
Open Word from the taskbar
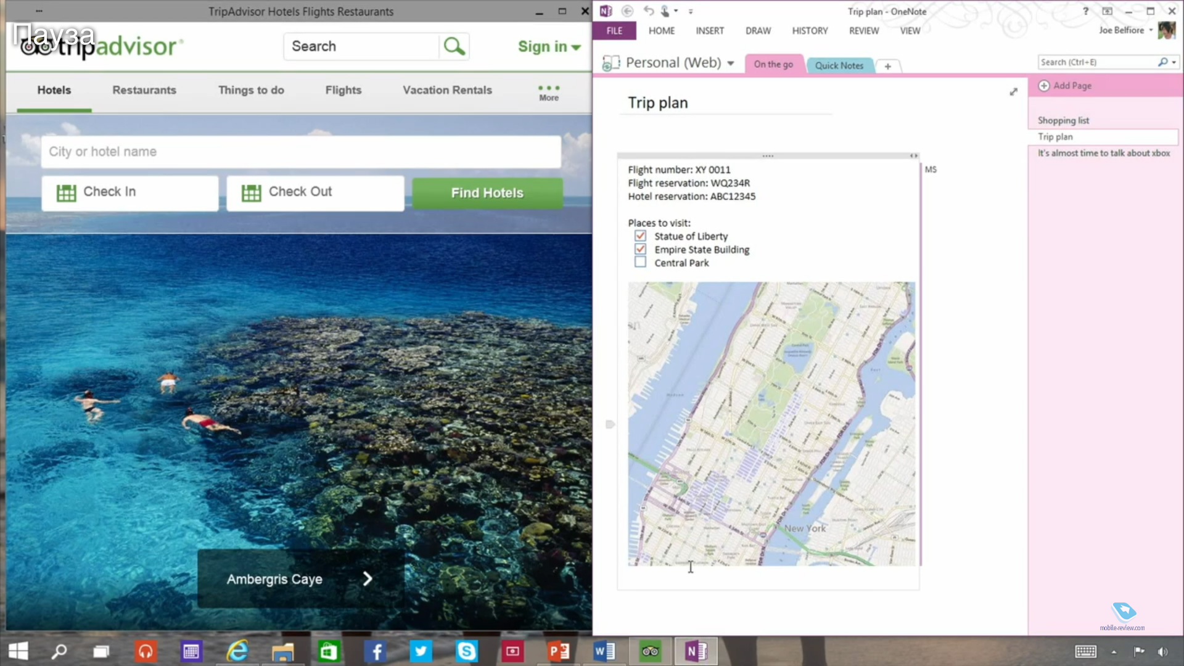[604, 651]
